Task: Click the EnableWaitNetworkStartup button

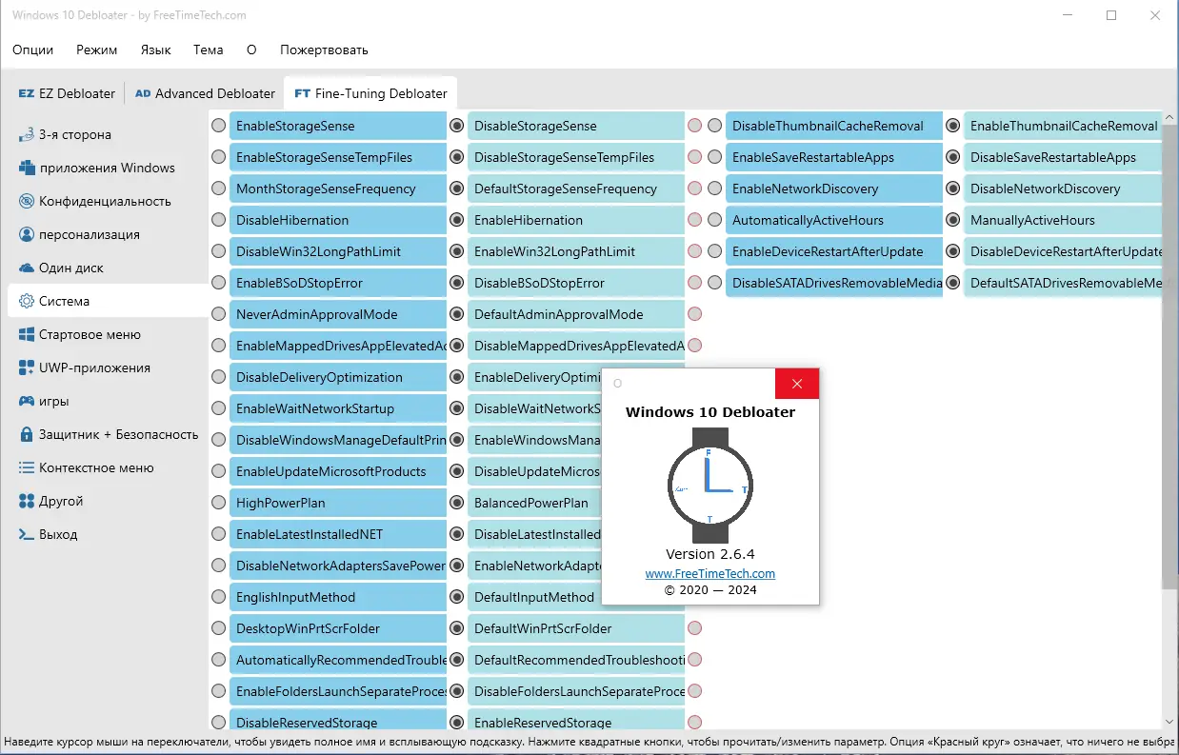Action: pyautogui.click(x=338, y=408)
